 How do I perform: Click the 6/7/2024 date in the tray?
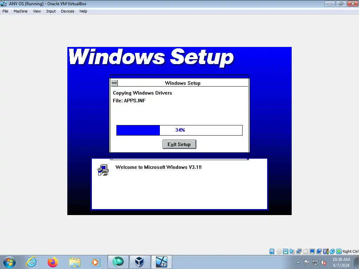pos(341,265)
